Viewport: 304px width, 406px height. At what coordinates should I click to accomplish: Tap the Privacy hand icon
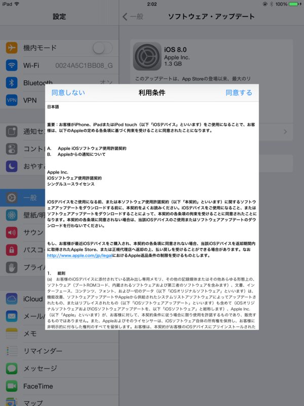[x=12, y=267]
